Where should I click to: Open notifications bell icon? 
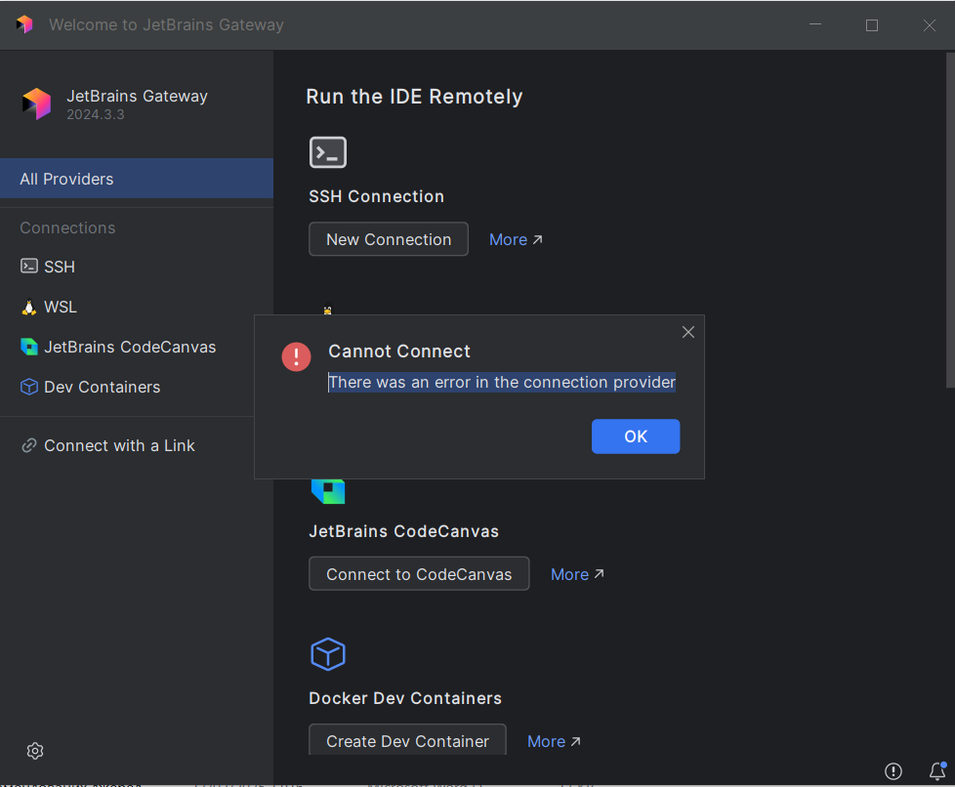point(937,770)
